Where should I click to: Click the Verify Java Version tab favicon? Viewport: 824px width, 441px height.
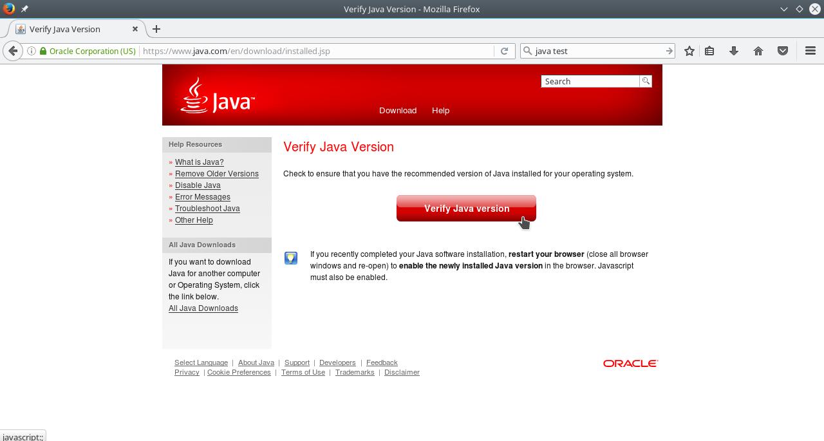click(x=21, y=29)
